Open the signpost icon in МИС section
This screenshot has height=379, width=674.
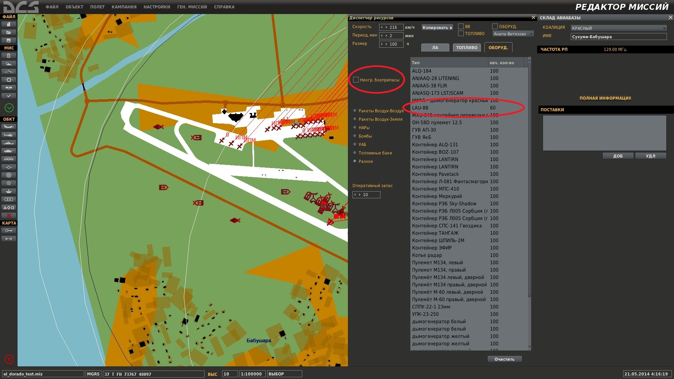(9, 88)
